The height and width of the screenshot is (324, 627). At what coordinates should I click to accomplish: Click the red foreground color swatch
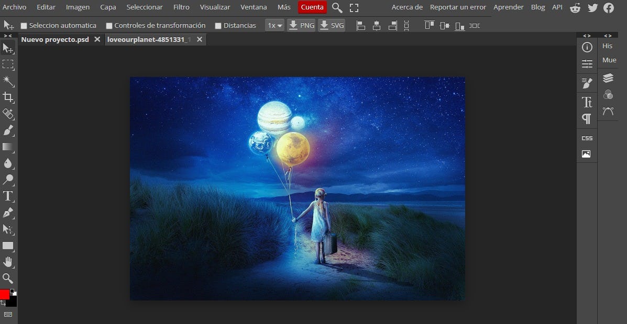coord(4,294)
